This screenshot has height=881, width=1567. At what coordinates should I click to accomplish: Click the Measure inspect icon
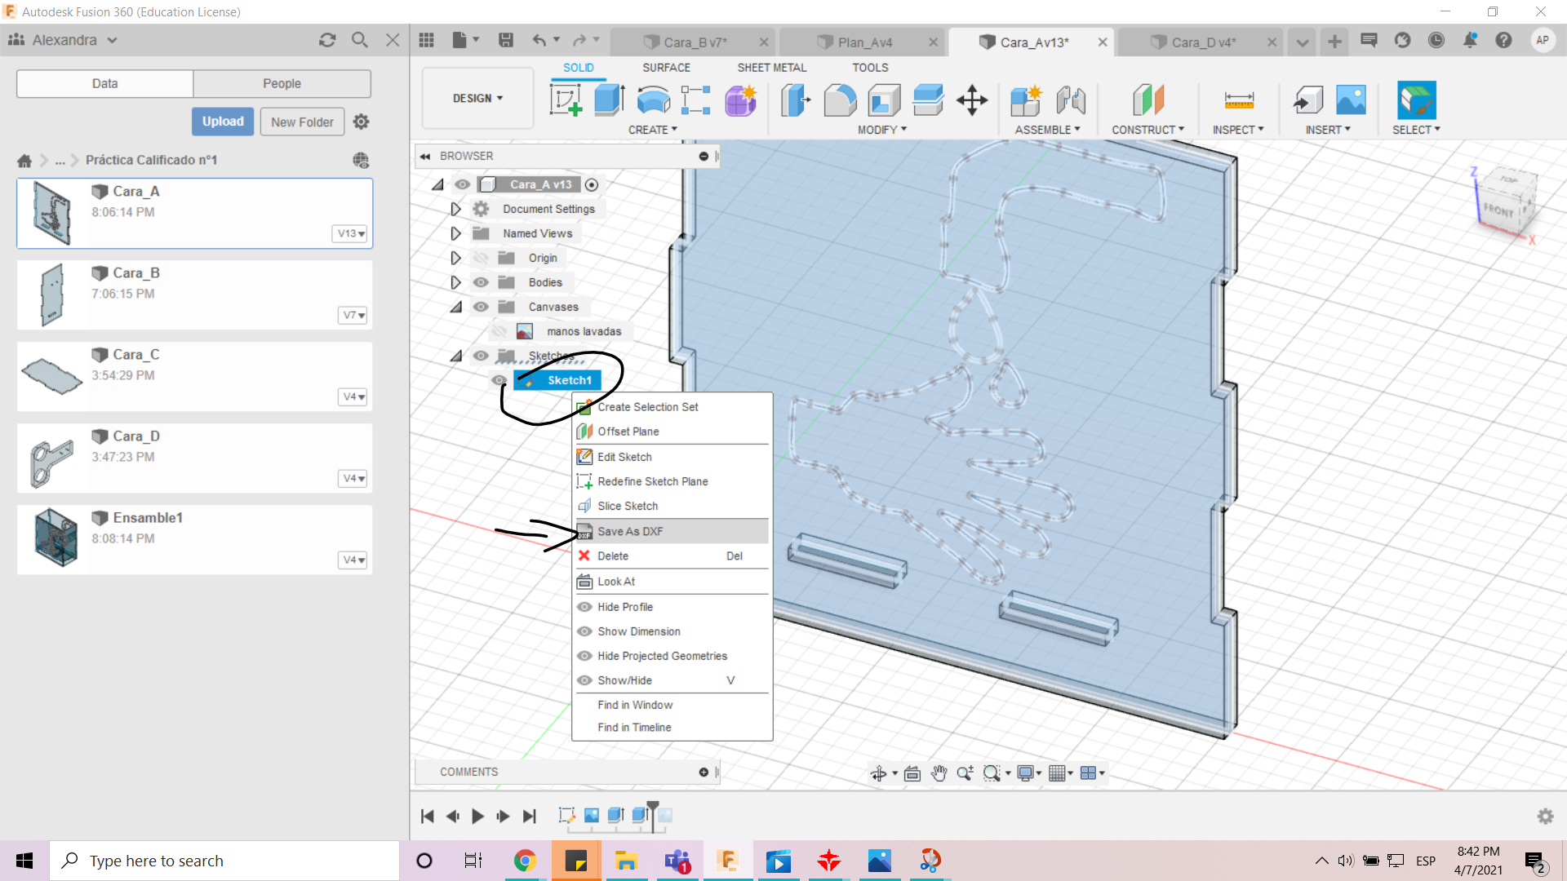point(1238,100)
